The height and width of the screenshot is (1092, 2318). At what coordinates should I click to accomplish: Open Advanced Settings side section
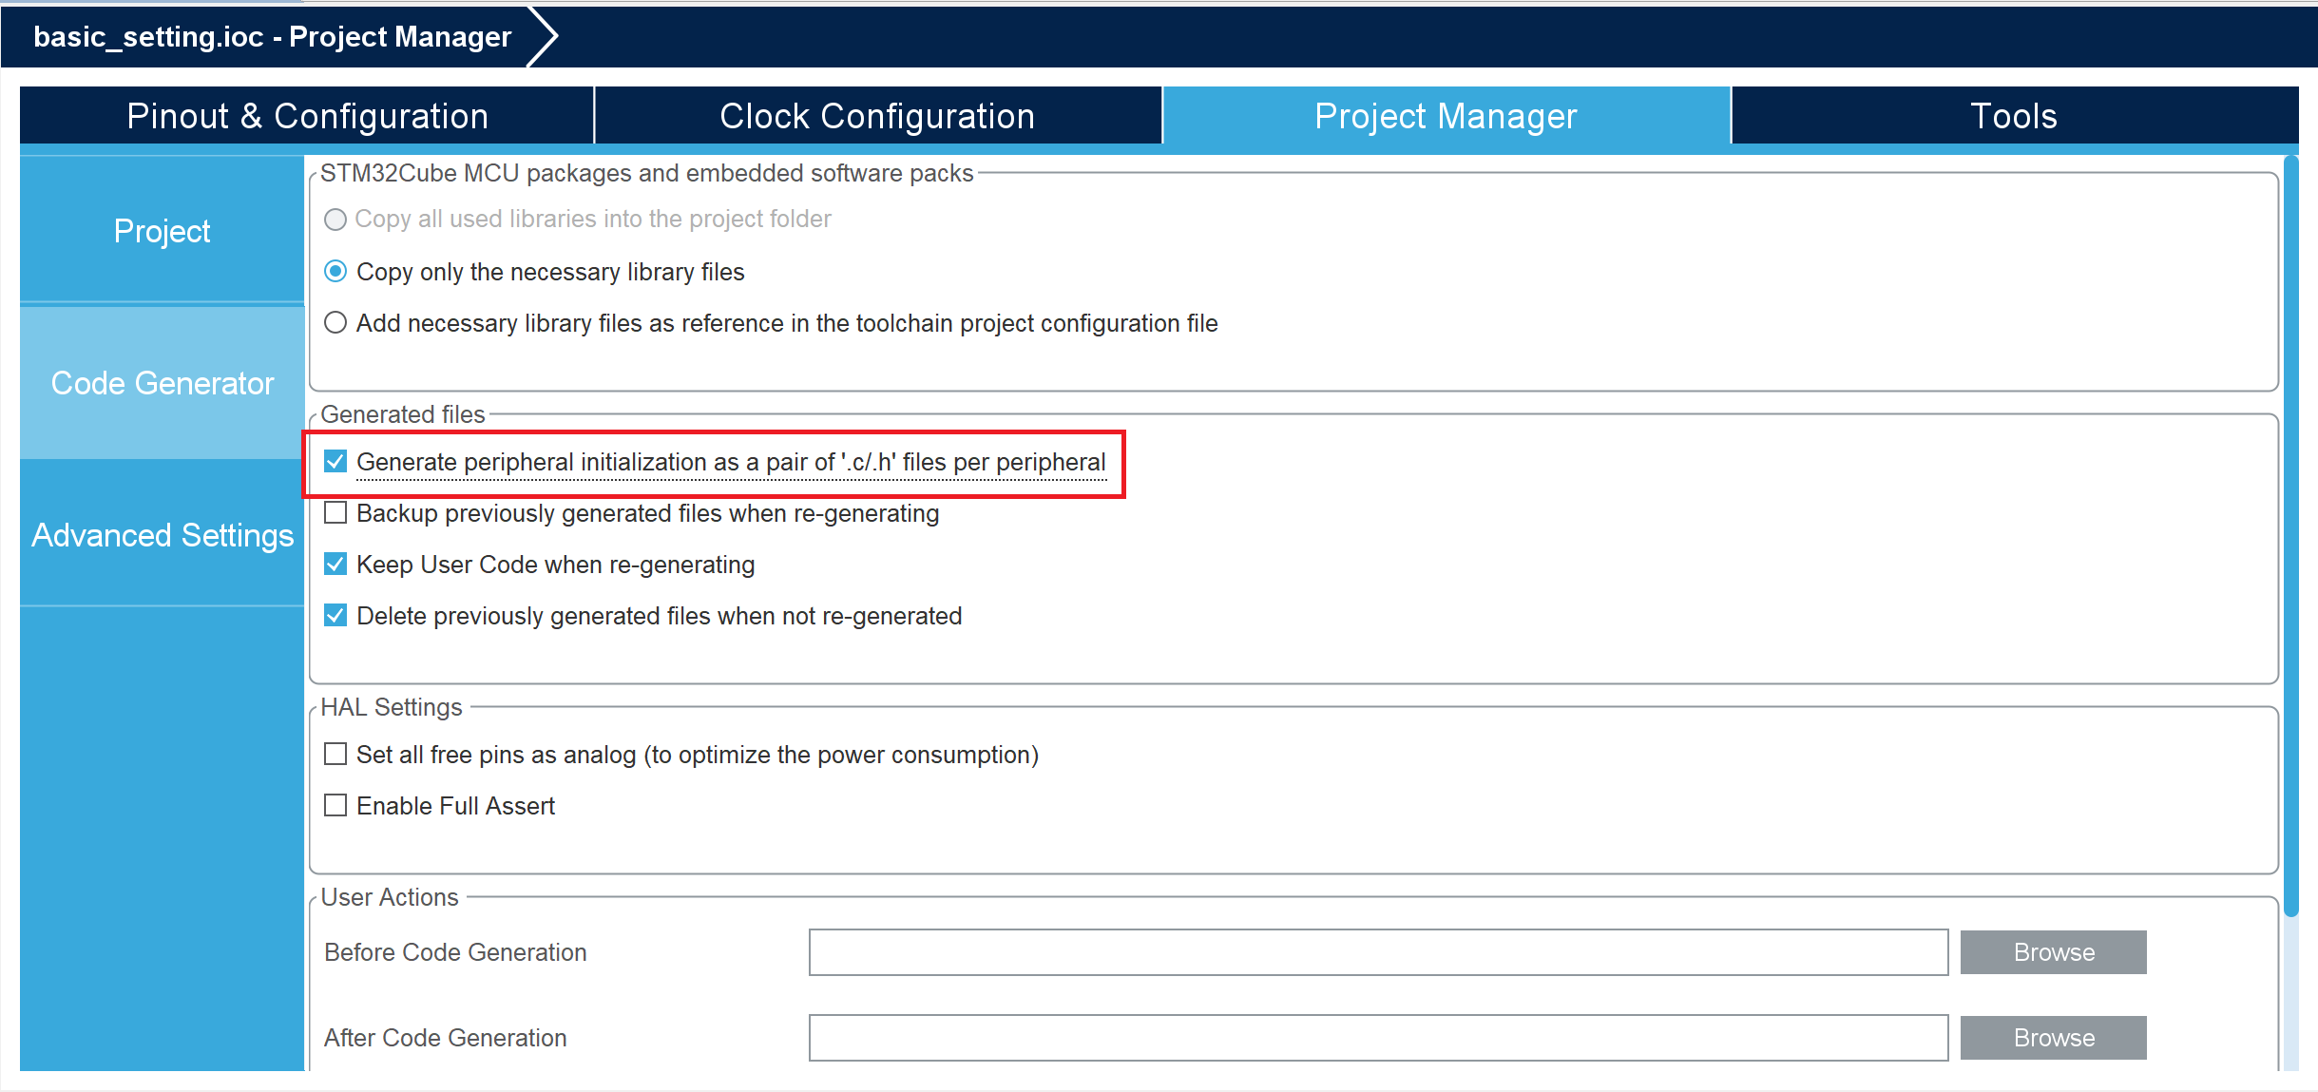(x=162, y=535)
